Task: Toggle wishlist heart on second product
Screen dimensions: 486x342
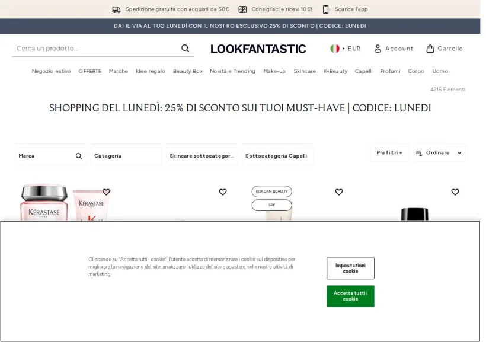Action: click(222, 192)
